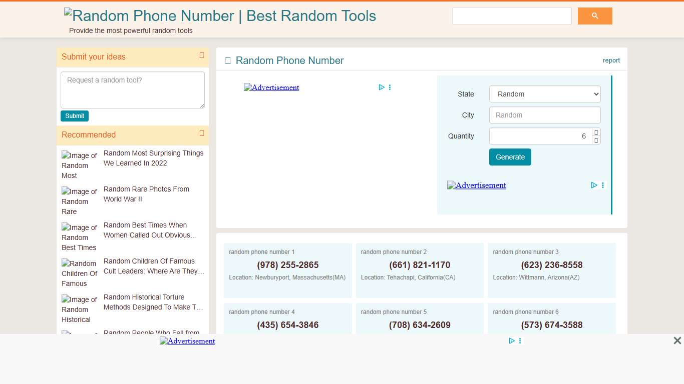Click the header search text box

click(x=512, y=15)
